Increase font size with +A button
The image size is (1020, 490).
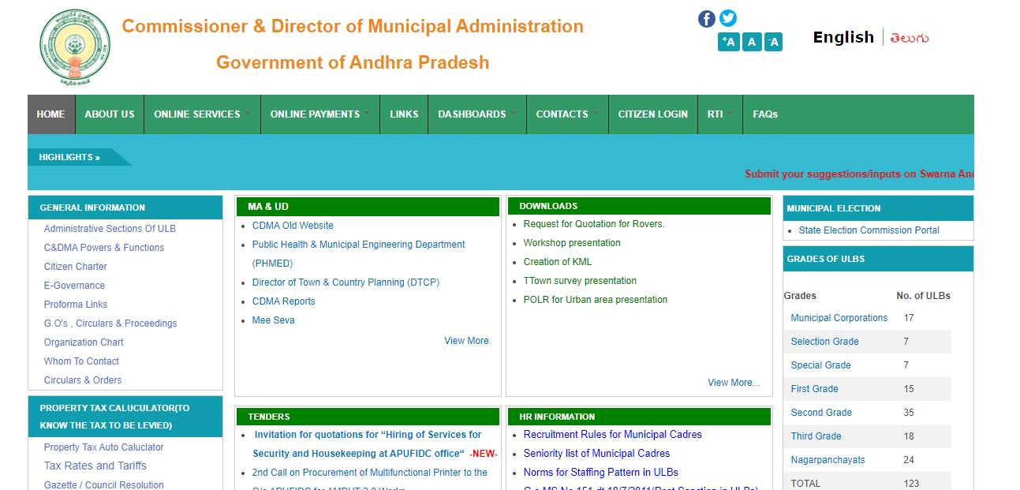click(x=728, y=42)
